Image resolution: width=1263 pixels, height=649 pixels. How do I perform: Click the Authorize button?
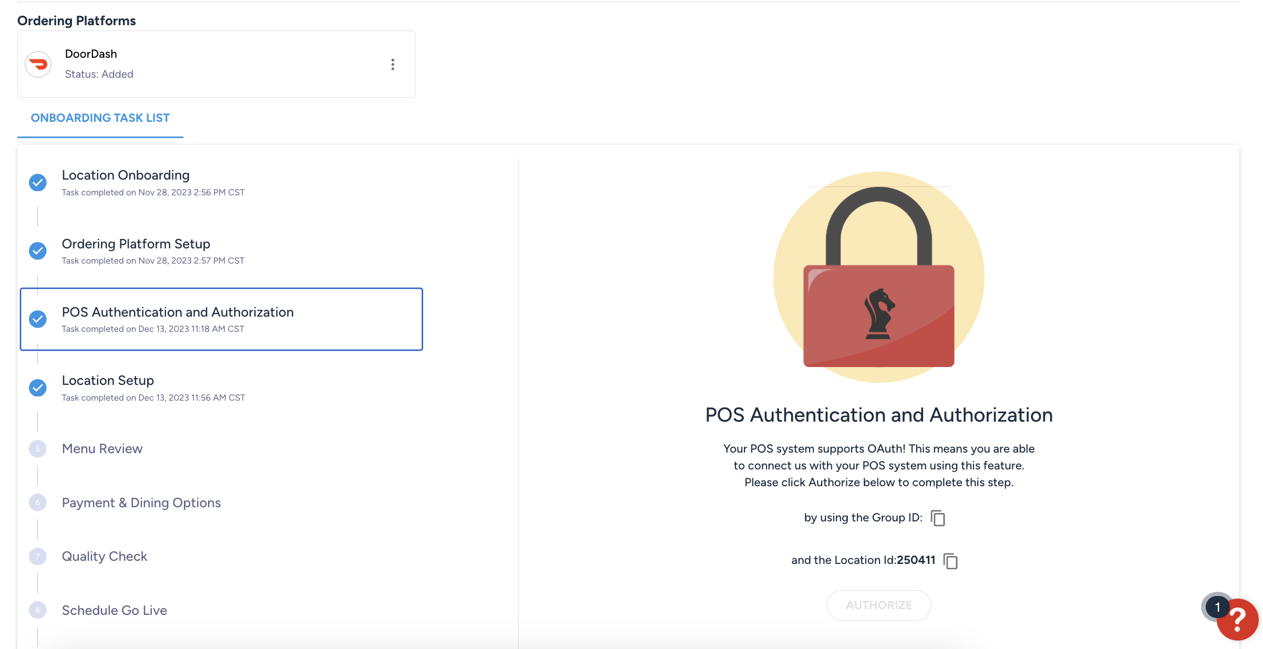879,605
